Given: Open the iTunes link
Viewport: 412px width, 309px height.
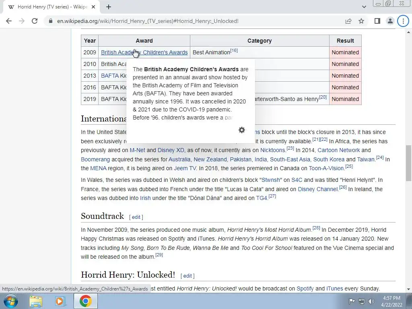Looking at the screenshot, I should click(334, 288).
